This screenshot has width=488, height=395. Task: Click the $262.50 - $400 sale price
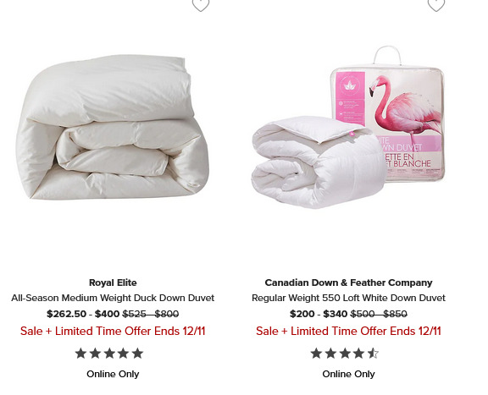coord(83,314)
